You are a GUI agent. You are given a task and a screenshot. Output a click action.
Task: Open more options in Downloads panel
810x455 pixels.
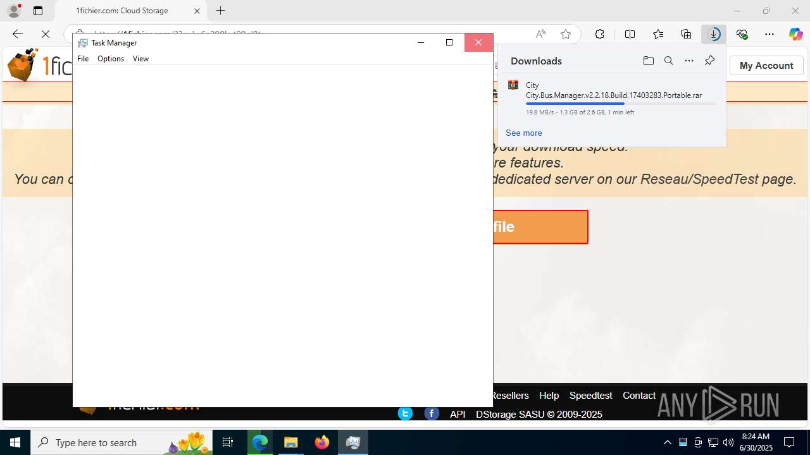[x=689, y=61]
